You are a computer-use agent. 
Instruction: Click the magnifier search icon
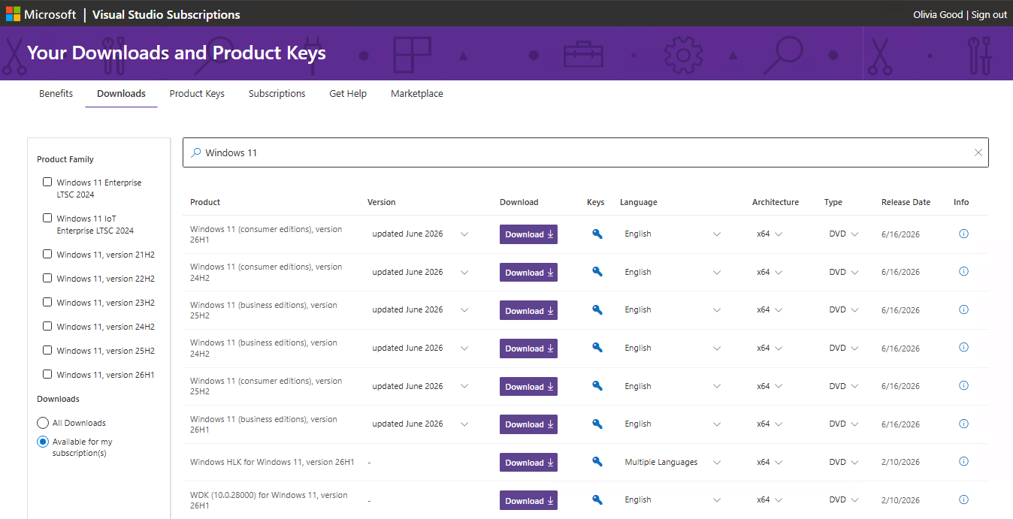[x=196, y=152]
